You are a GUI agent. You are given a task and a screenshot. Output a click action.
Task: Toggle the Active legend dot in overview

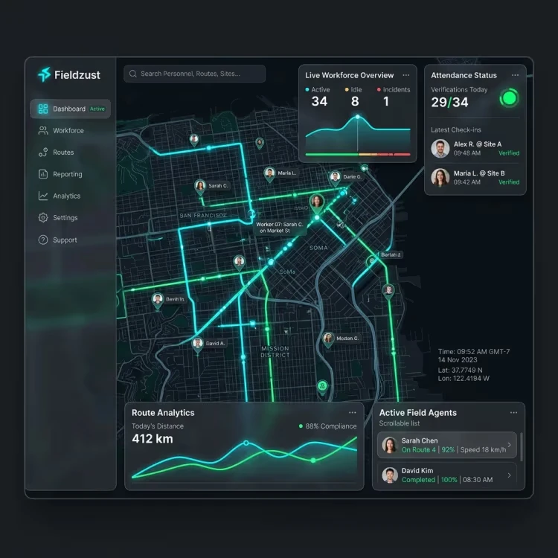point(307,90)
